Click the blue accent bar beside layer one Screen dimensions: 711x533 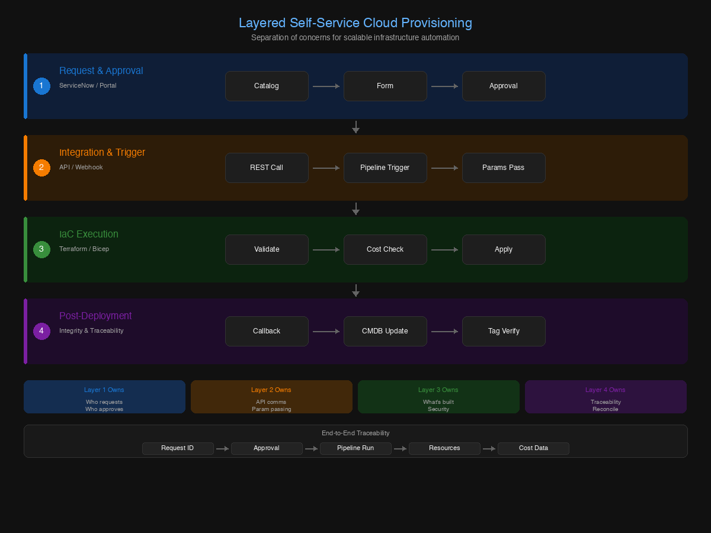pos(25,86)
